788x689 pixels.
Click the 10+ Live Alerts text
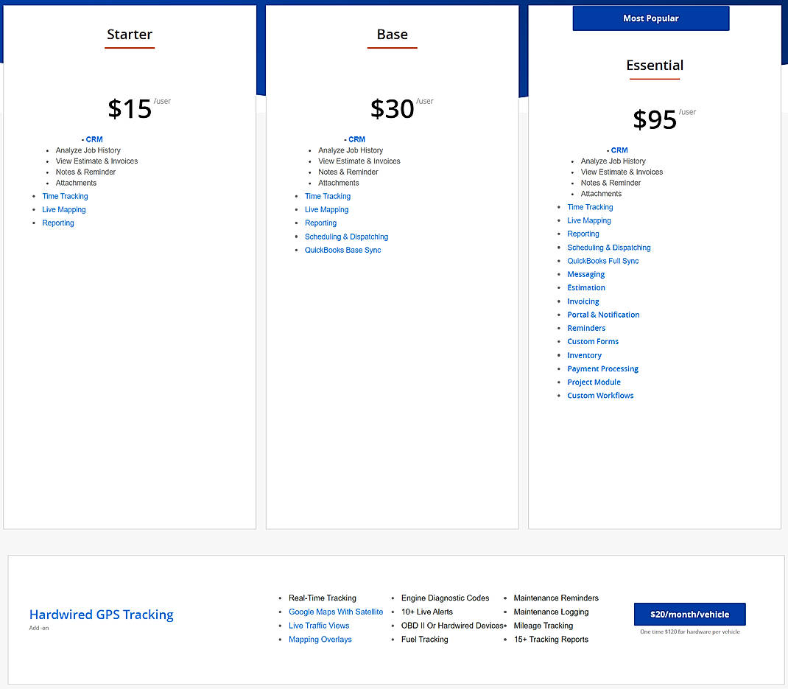(426, 612)
